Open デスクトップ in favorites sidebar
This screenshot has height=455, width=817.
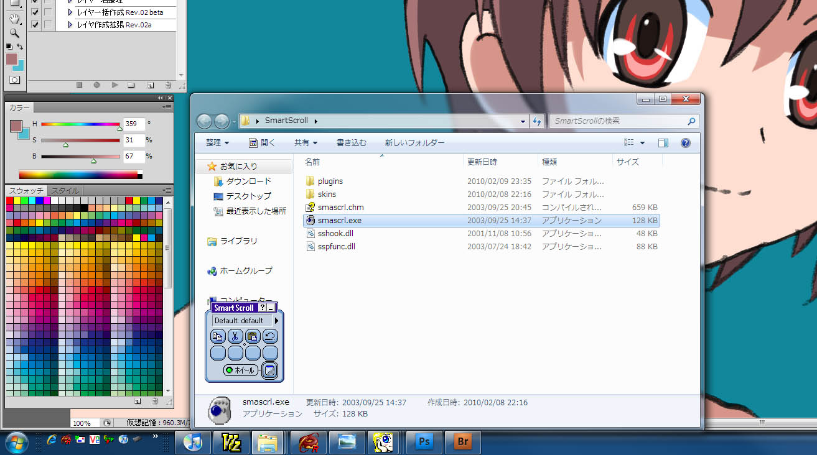point(242,196)
